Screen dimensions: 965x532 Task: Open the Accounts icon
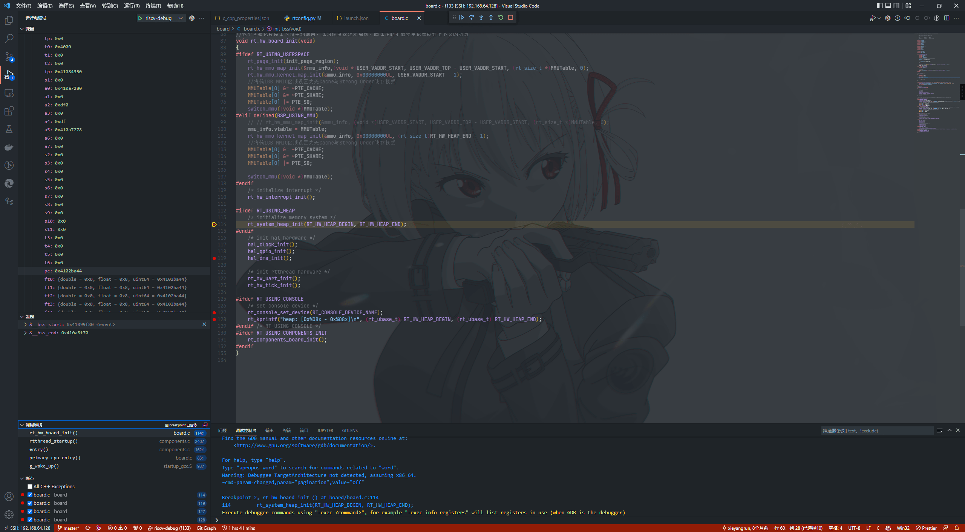coord(9,497)
